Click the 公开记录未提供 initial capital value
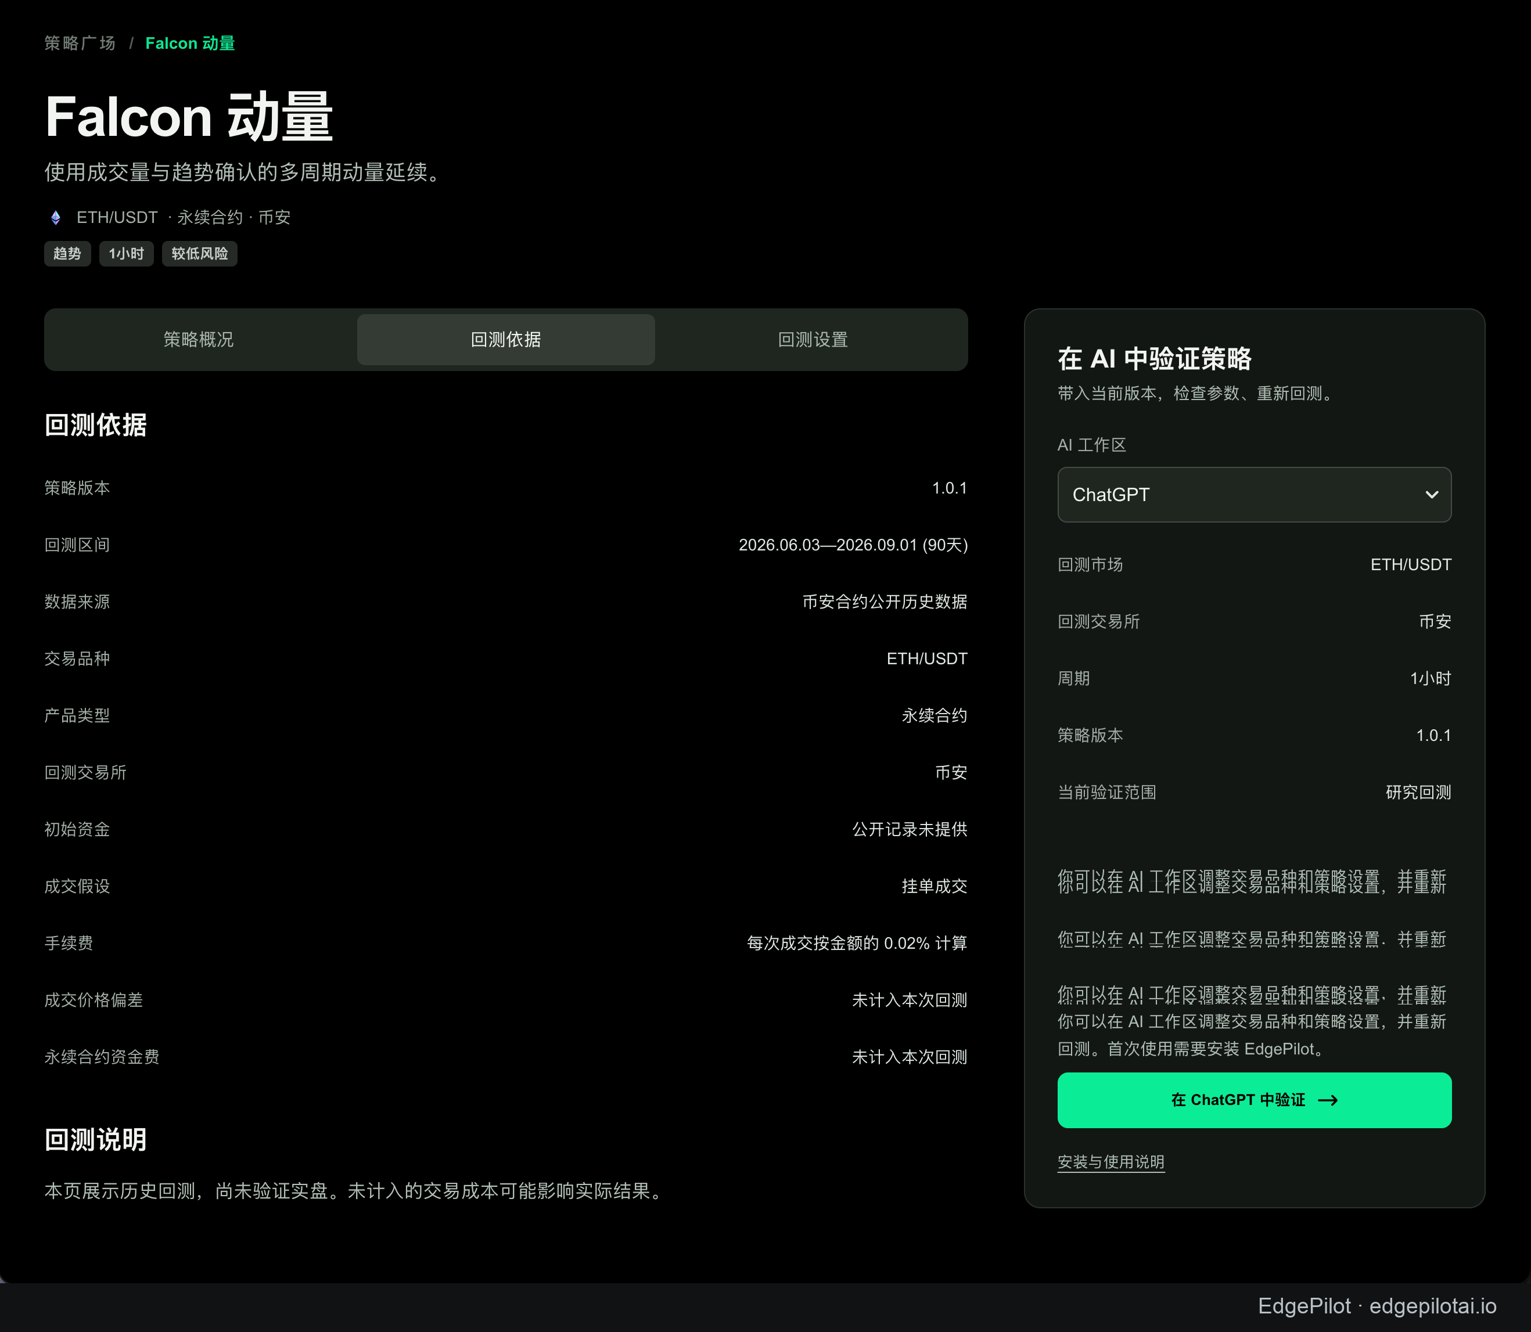Image resolution: width=1531 pixels, height=1332 pixels. pos(910,830)
